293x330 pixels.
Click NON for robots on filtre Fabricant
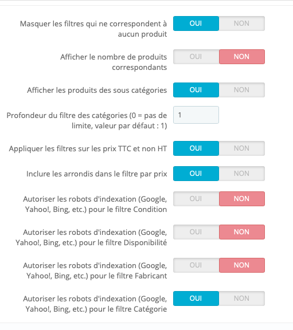pos(242,265)
